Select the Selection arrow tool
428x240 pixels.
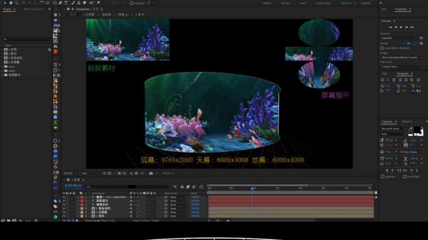5,2
